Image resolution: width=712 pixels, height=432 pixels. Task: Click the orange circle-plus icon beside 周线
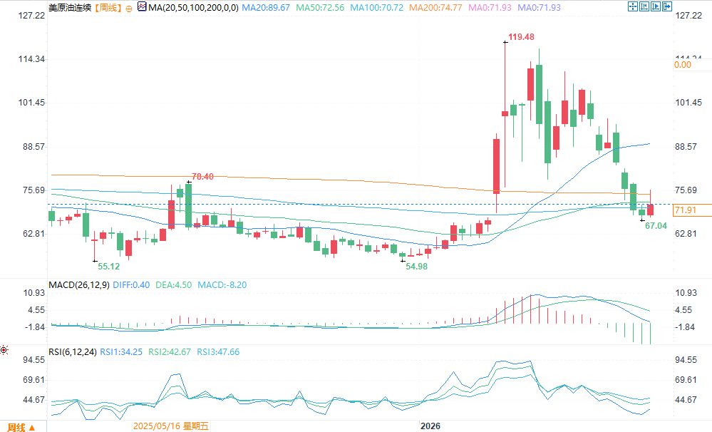[x=129, y=8]
